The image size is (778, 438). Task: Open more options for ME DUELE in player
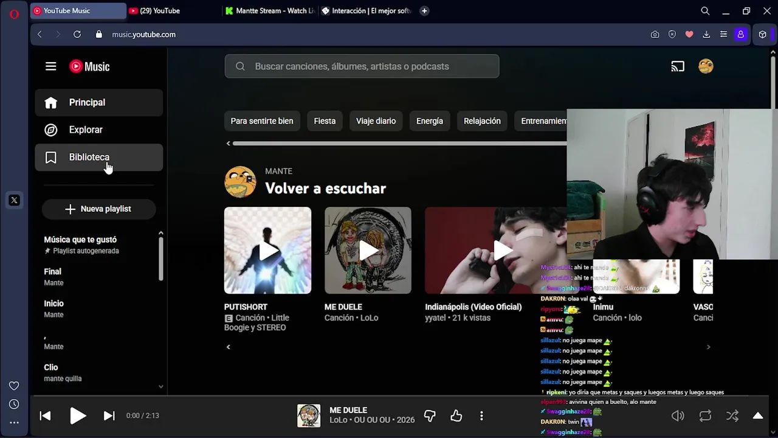click(x=481, y=416)
